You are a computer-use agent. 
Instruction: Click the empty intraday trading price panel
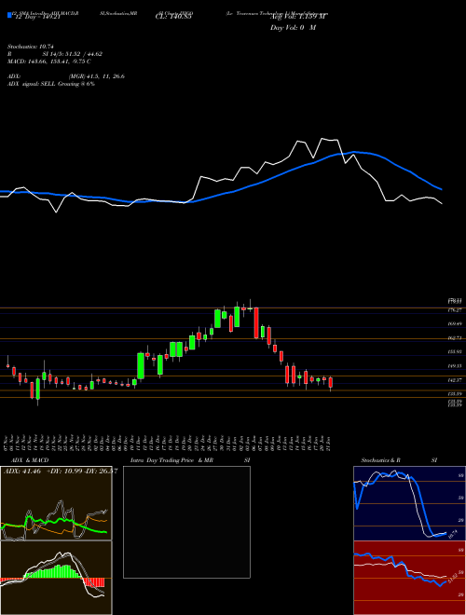(x=186, y=522)
